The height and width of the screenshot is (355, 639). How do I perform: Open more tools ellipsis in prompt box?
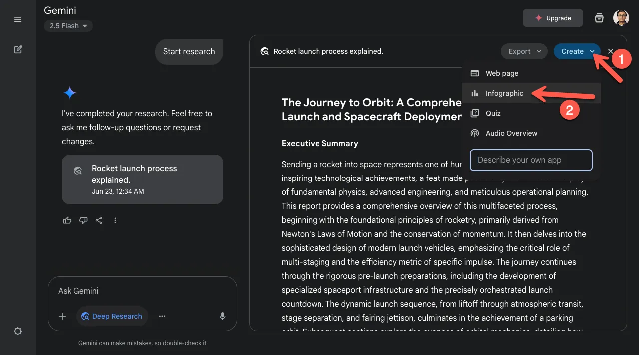(x=162, y=316)
